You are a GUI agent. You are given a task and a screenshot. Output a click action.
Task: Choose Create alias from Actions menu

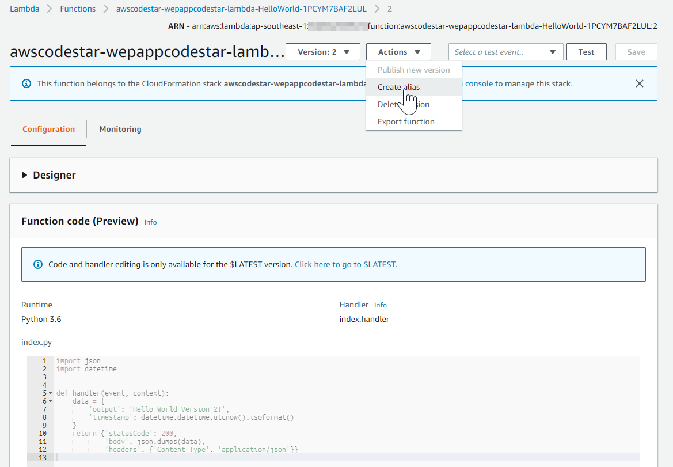point(414,87)
